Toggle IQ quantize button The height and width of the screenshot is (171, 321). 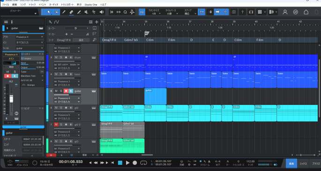142,12
